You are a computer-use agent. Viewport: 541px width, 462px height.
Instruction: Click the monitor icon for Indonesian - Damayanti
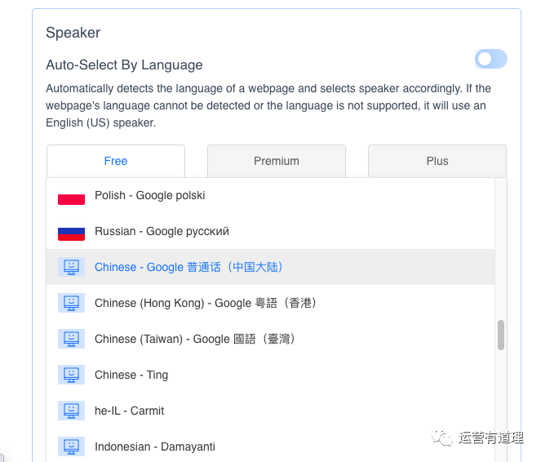tap(72, 447)
